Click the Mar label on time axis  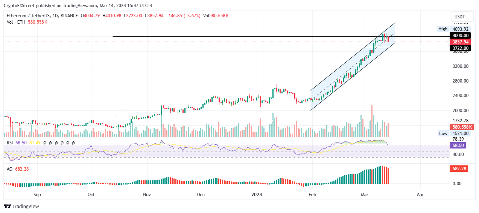point(364,195)
